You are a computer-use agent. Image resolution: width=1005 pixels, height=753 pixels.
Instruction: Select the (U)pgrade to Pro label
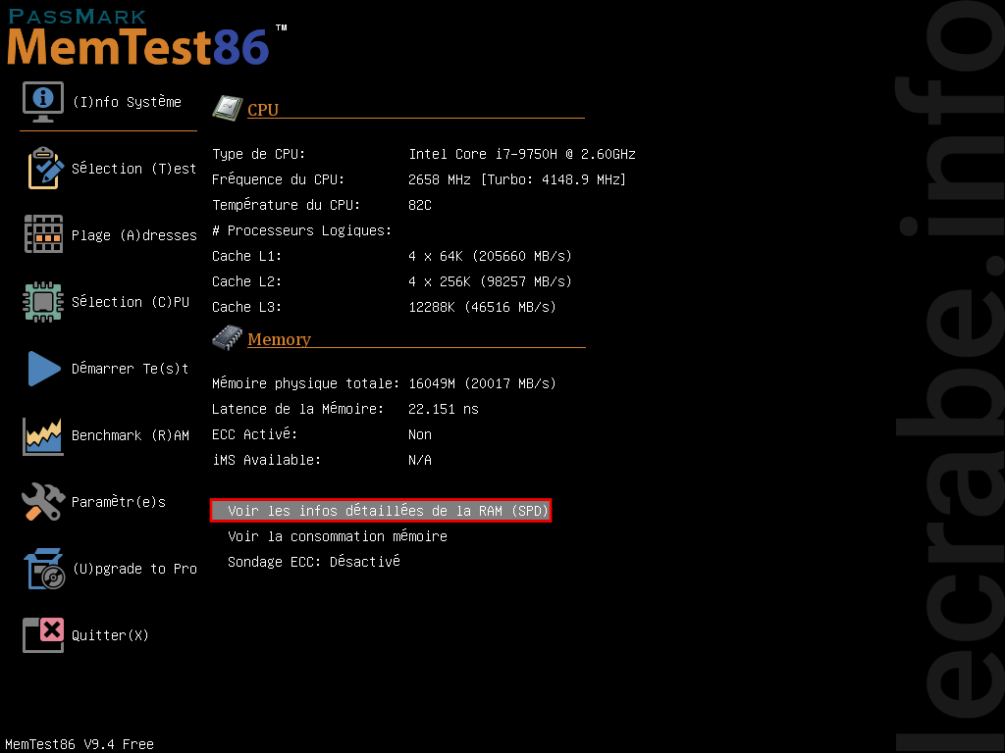click(134, 569)
